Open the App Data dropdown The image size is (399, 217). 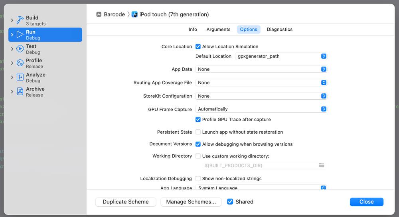click(x=261, y=69)
